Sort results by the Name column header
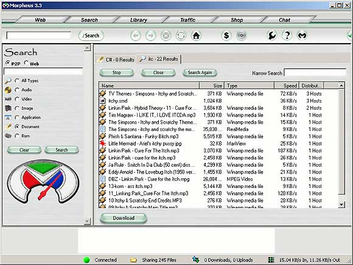 pos(149,86)
